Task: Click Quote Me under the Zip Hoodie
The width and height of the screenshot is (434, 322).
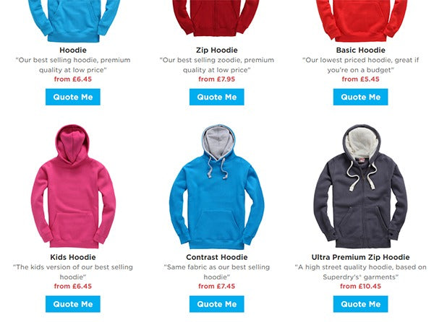Action: tap(217, 97)
